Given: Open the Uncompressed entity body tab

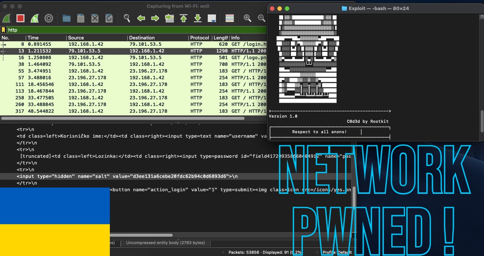Looking at the screenshot, I should click(165, 243).
